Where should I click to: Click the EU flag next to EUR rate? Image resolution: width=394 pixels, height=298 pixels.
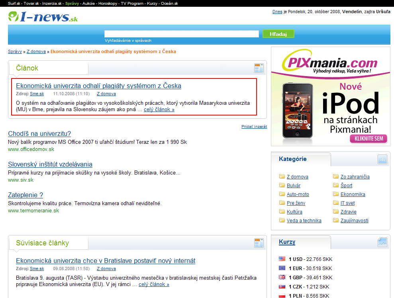pyautogui.click(x=282, y=268)
